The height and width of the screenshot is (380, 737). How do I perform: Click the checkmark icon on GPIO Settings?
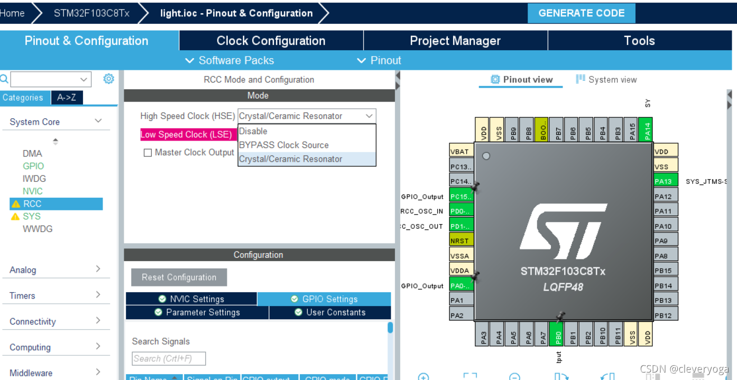(x=294, y=299)
